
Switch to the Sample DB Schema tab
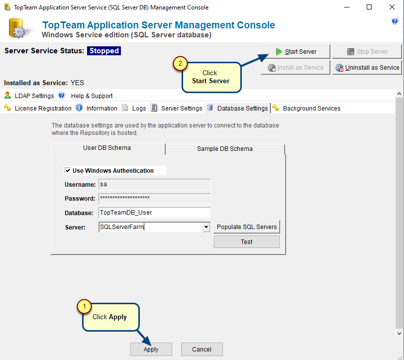pyautogui.click(x=225, y=149)
